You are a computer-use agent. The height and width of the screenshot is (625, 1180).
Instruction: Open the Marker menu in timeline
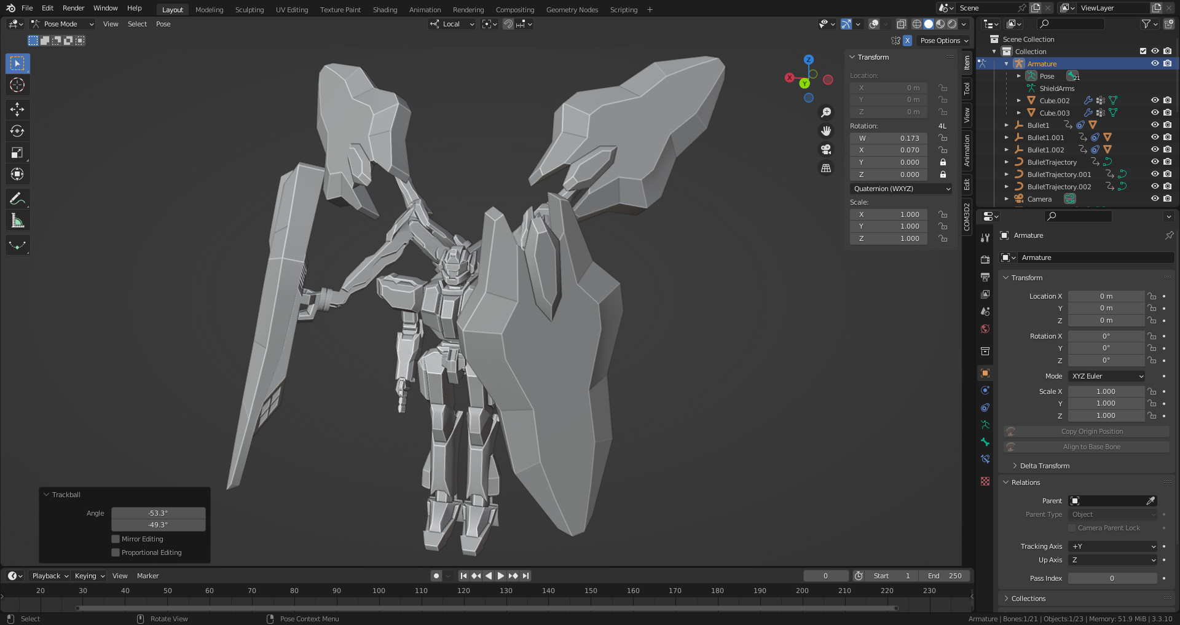147,576
